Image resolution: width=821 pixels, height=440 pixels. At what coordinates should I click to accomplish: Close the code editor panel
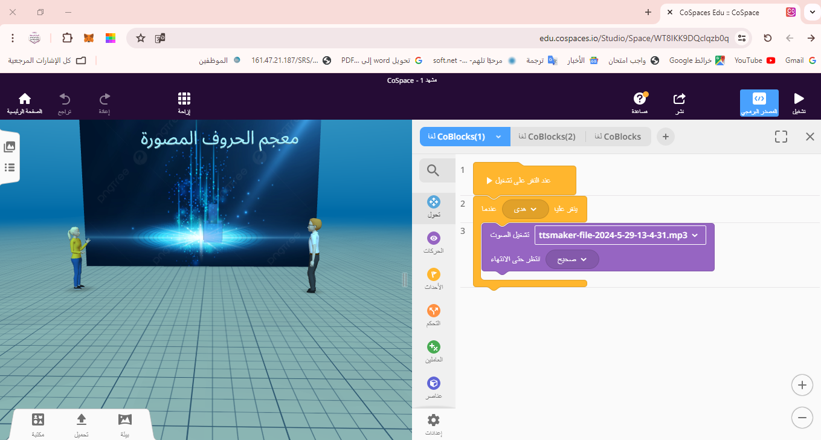[x=810, y=137]
